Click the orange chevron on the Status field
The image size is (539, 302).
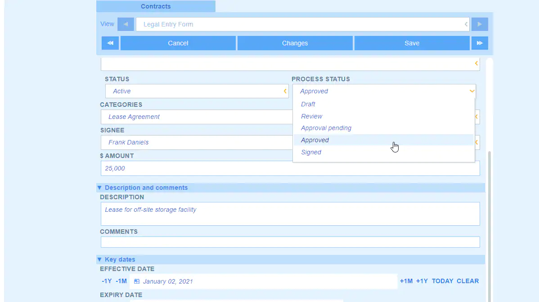point(285,91)
